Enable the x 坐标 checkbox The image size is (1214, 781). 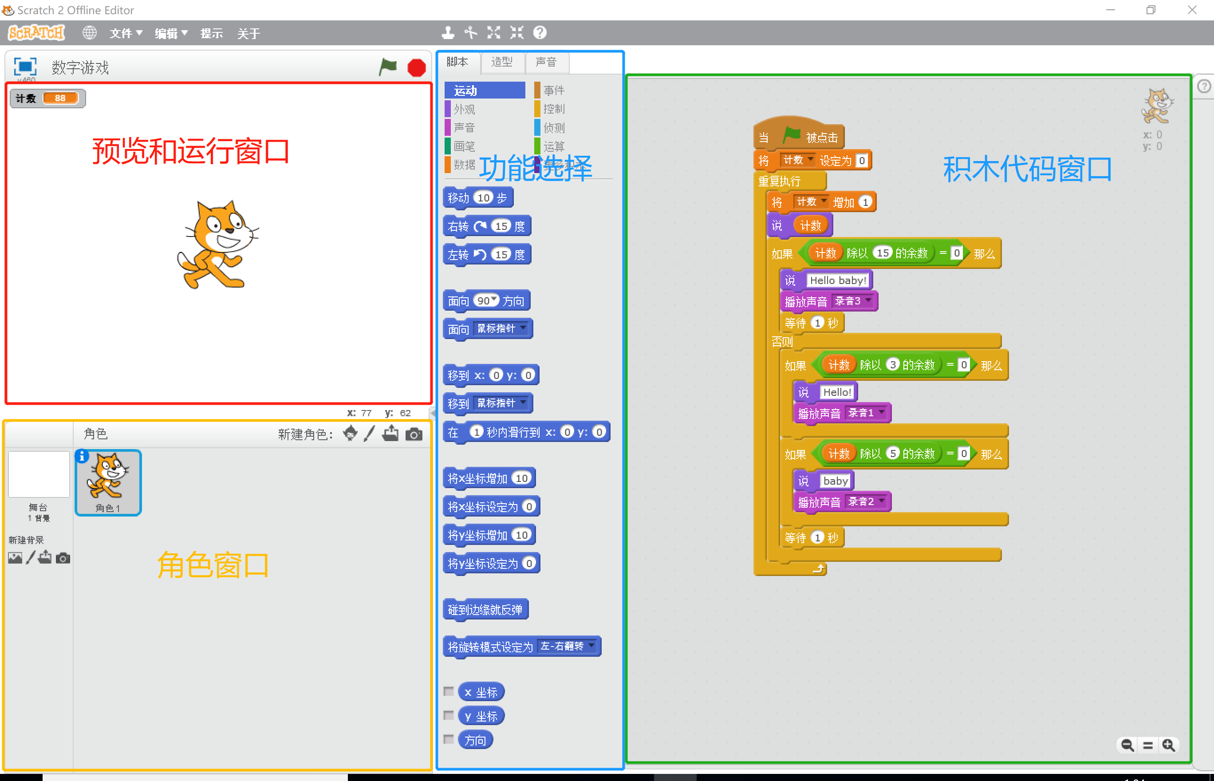(448, 691)
